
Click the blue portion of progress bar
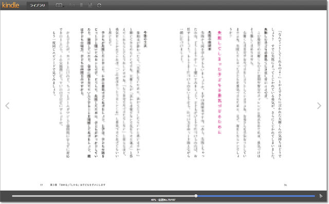click(x=256, y=196)
